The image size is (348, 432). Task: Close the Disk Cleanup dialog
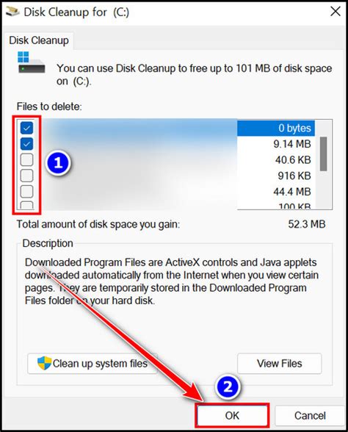pyautogui.click(x=336, y=12)
